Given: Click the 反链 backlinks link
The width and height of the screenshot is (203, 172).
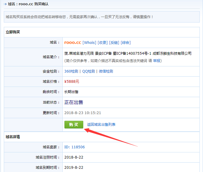Looking at the screenshot, I should click(114, 42).
